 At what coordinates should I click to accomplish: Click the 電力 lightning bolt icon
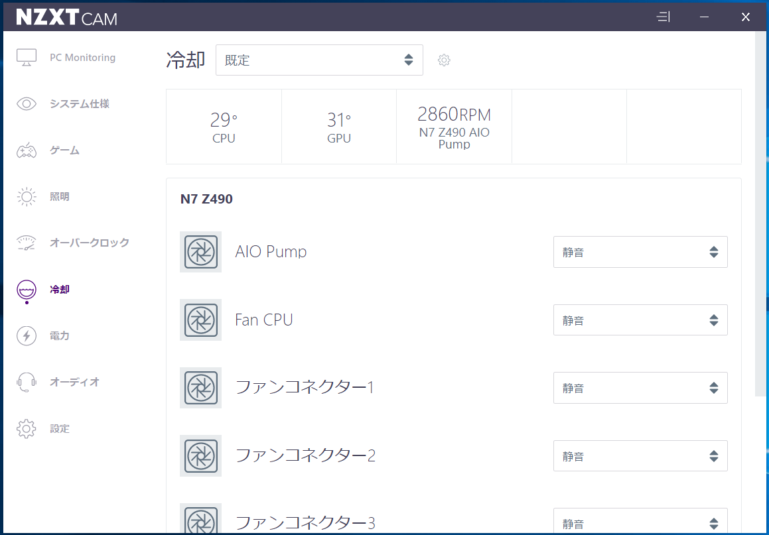coord(27,335)
